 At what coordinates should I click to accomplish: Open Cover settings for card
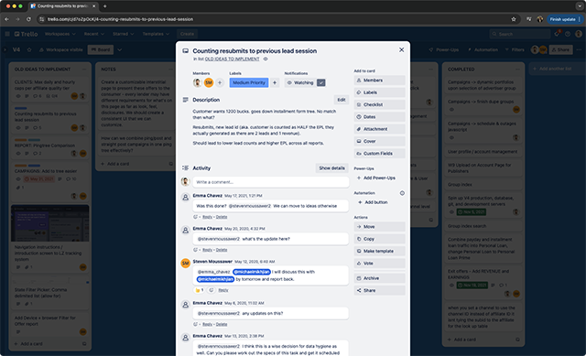click(x=379, y=141)
